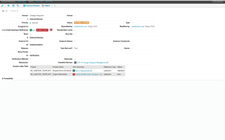
Task: Click the Reject transition button
Action: pyautogui.click(x=46, y=6)
